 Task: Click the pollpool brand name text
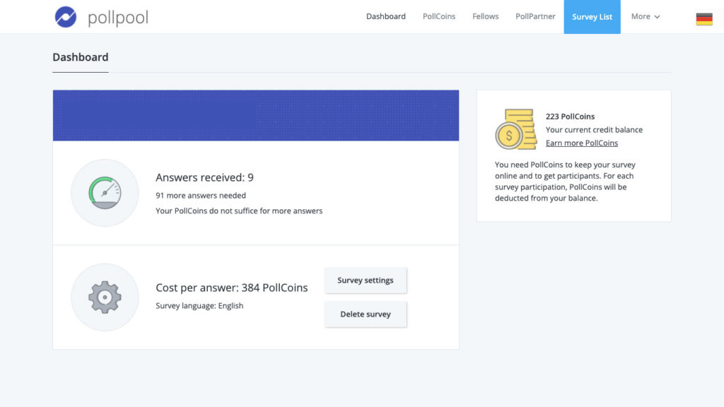coord(118,18)
